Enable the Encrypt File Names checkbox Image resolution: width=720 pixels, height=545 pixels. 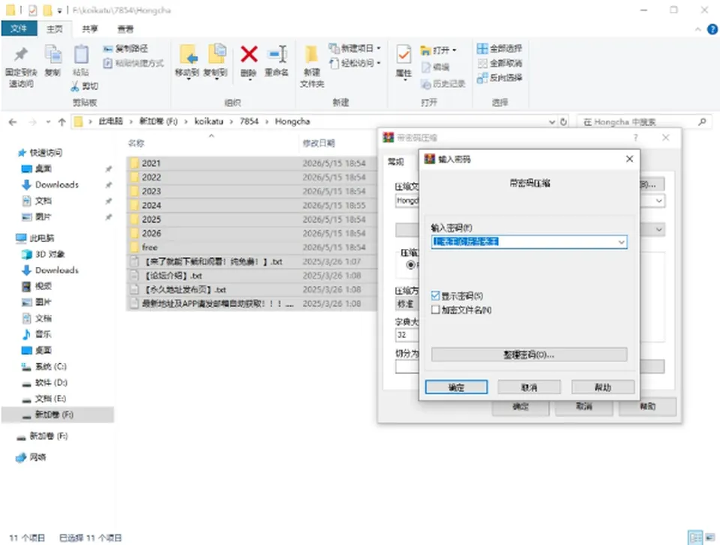pyautogui.click(x=435, y=310)
